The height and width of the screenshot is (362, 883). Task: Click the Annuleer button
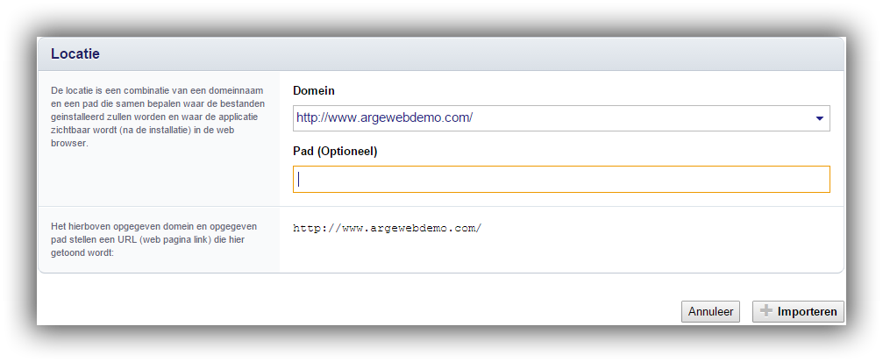(710, 311)
